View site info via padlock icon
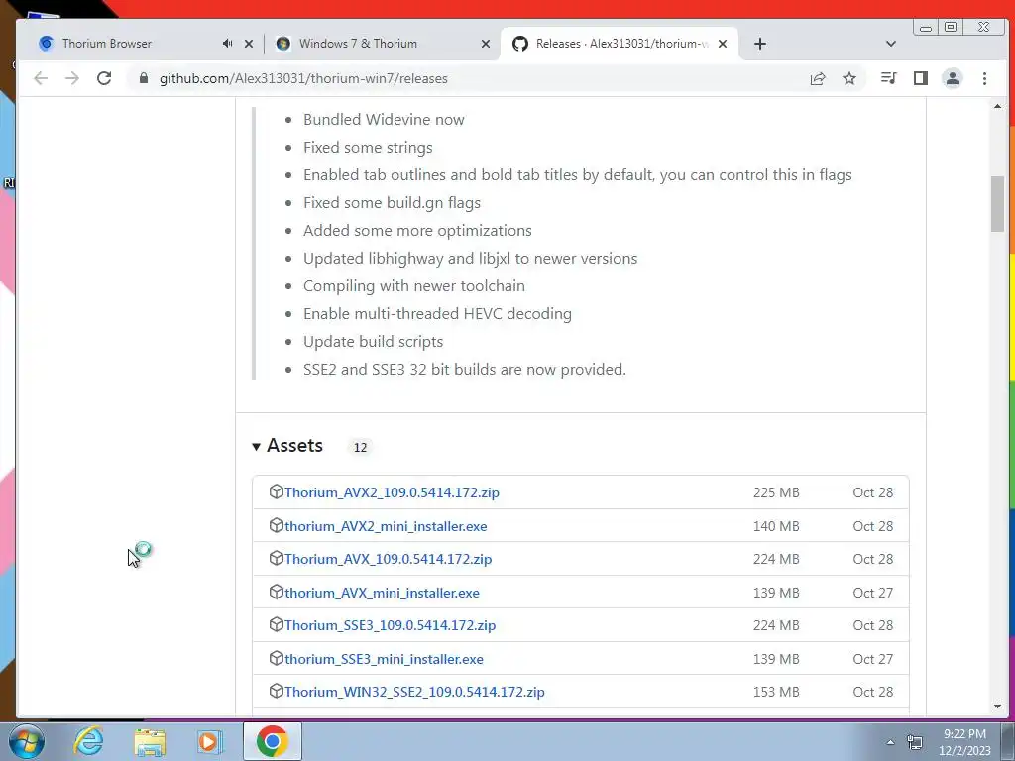This screenshot has height=761, width=1015. coord(144,78)
